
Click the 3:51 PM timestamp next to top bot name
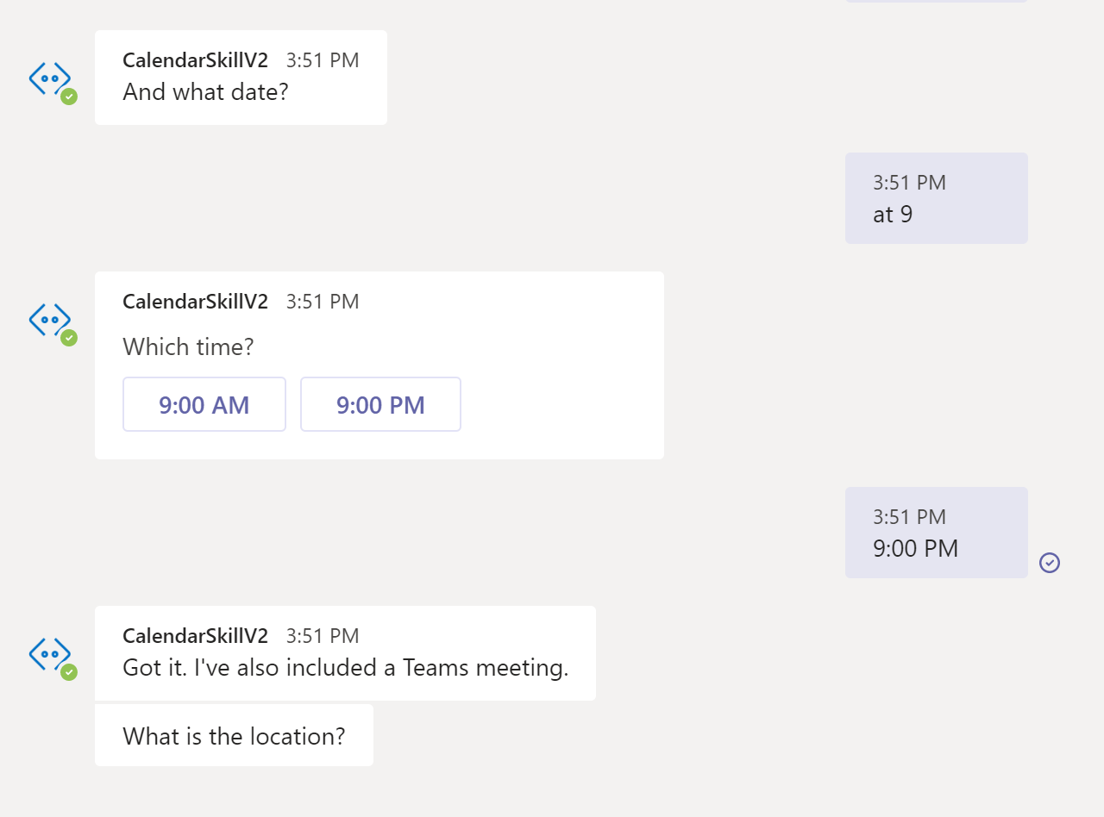[322, 60]
